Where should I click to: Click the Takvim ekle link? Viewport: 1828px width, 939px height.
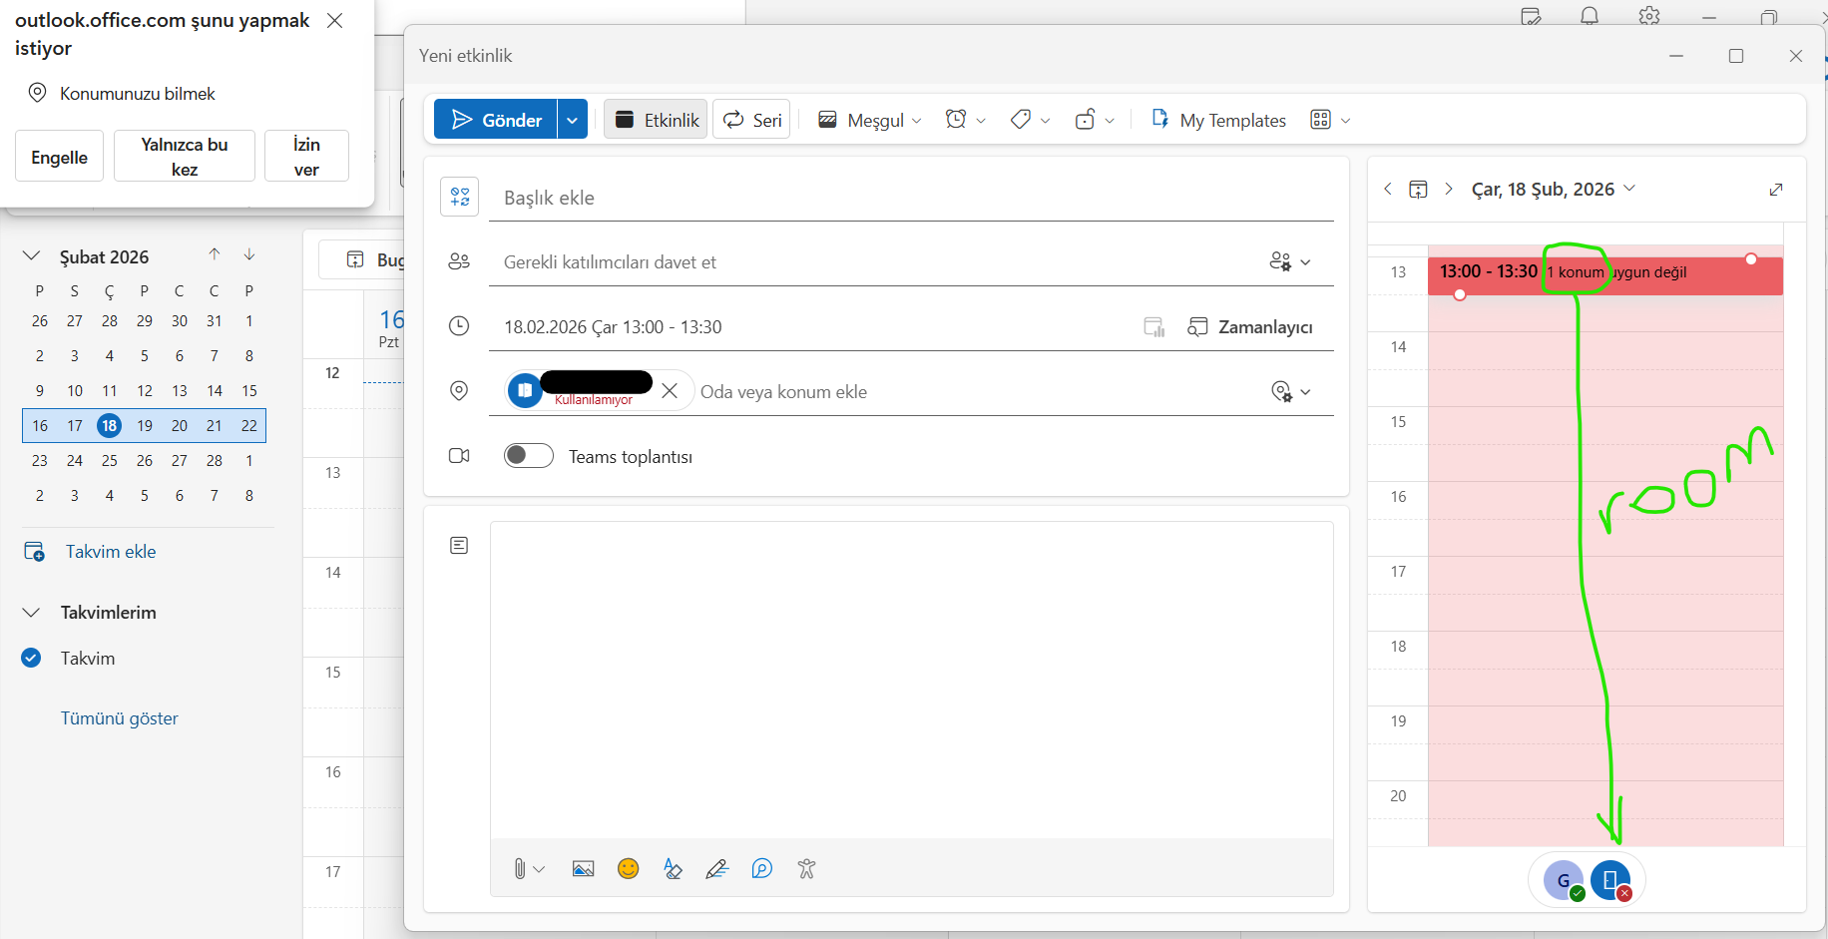click(110, 552)
